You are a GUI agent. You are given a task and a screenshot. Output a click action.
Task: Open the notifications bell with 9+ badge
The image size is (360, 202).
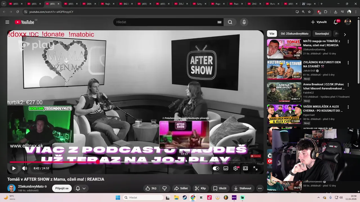point(336,22)
